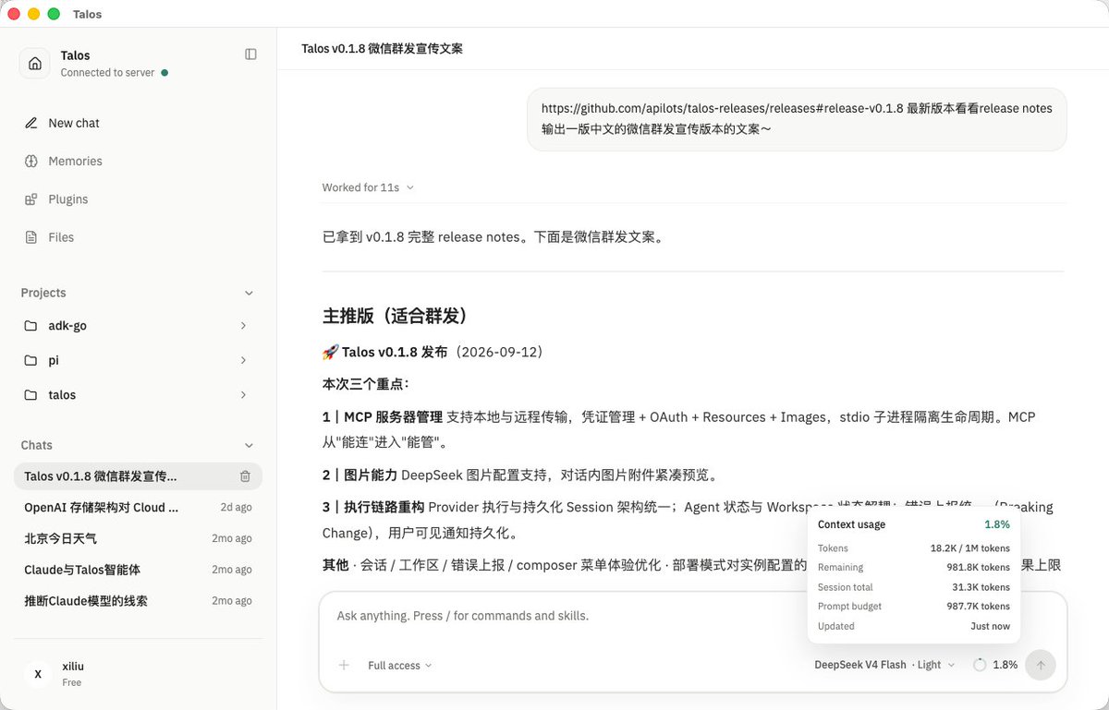Open the OpenAI 存储架构对 Cloud chat
Screen dimensions: 1109x710
pyautogui.click(x=138, y=507)
